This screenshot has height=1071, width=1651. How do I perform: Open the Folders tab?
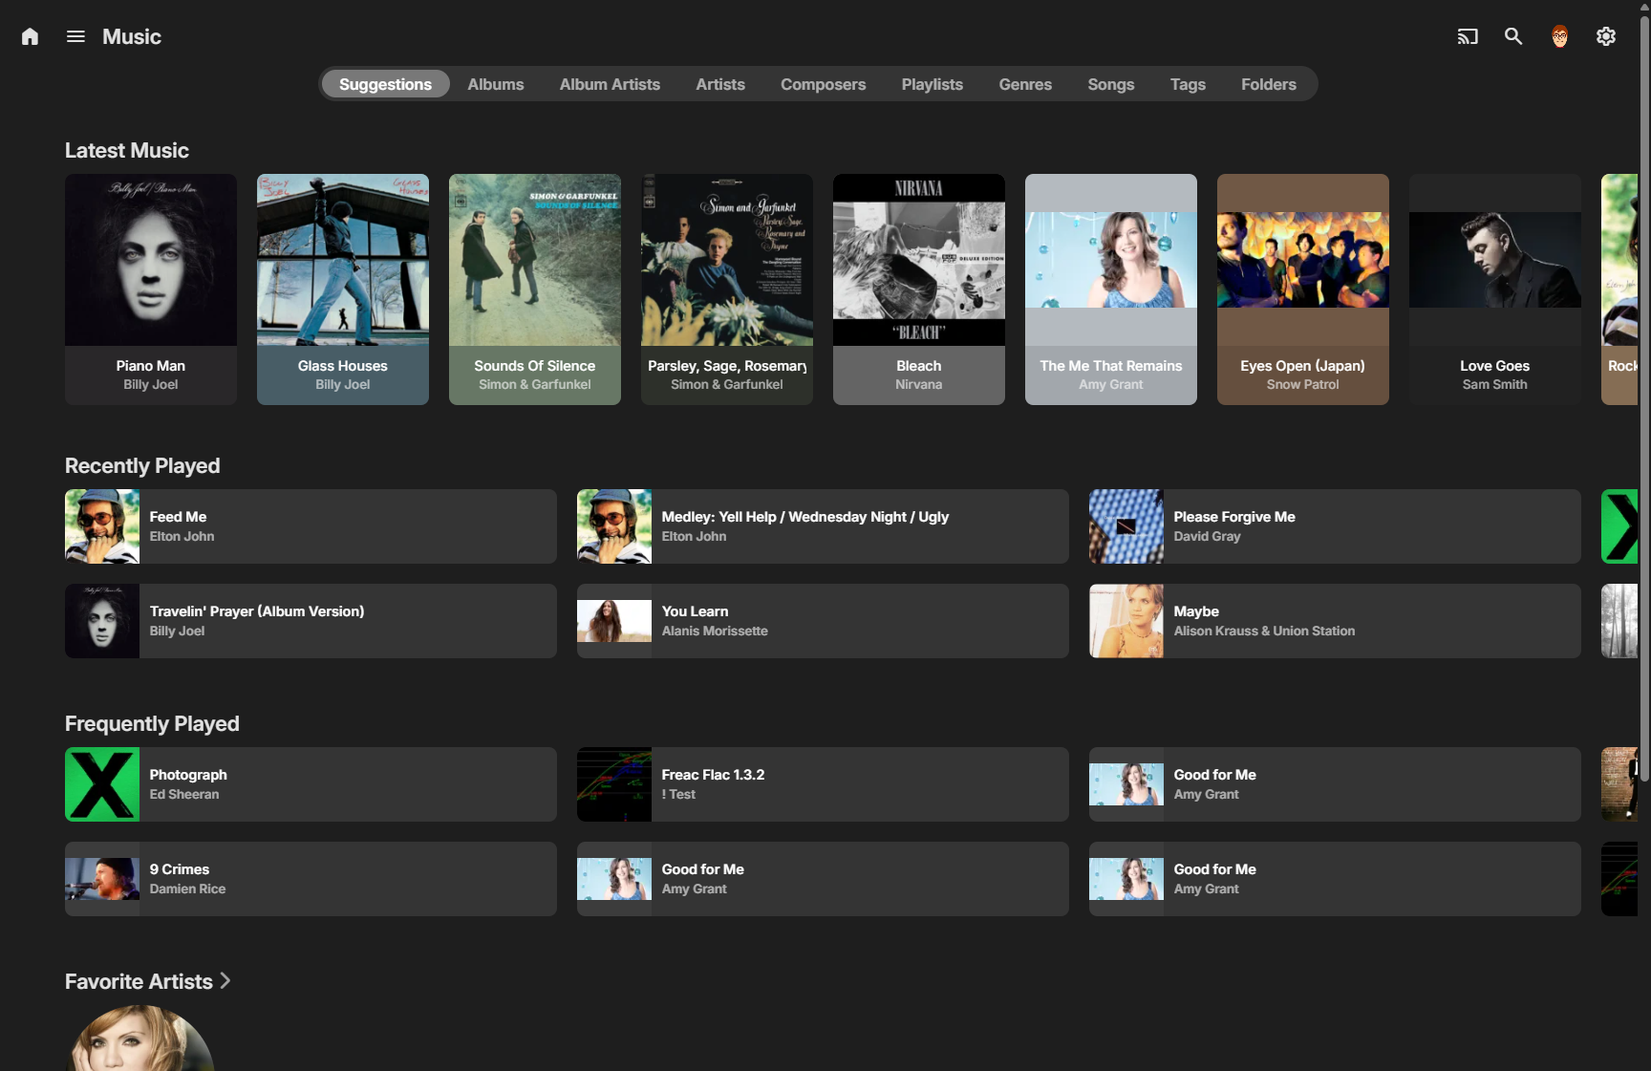(x=1268, y=84)
